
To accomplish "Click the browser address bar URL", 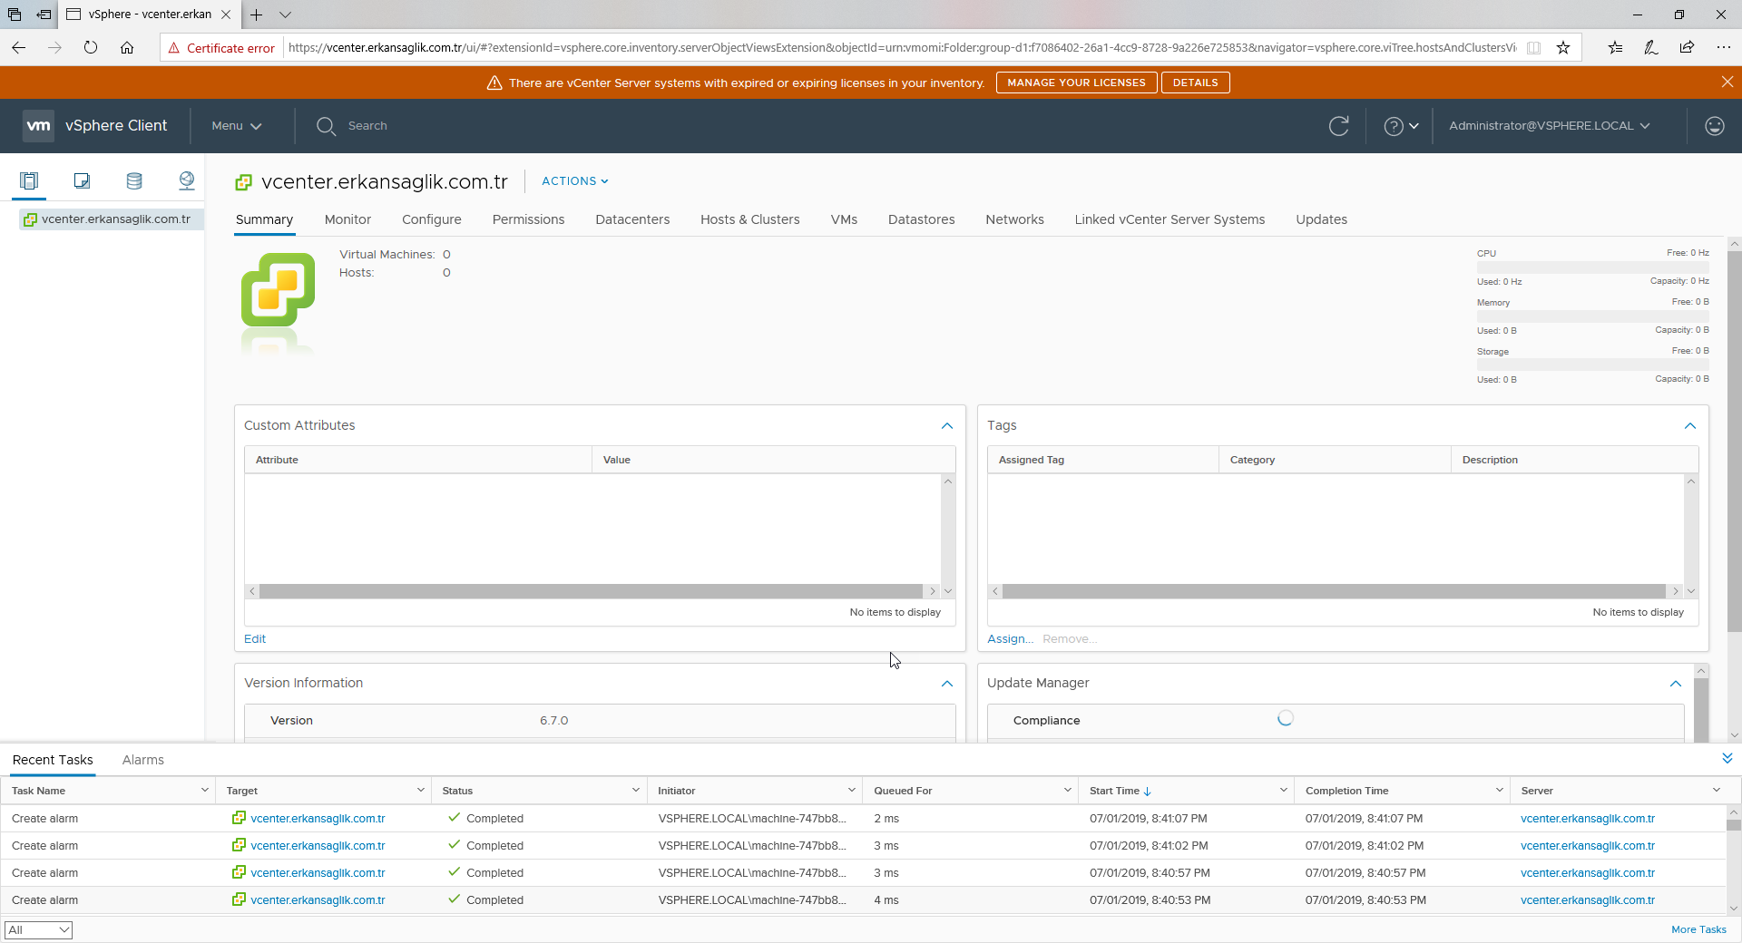I will (x=902, y=47).
